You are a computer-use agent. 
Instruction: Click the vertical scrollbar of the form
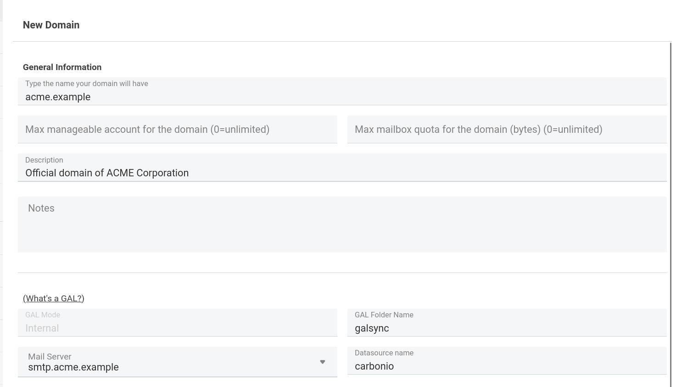click(x=671, y=215)
